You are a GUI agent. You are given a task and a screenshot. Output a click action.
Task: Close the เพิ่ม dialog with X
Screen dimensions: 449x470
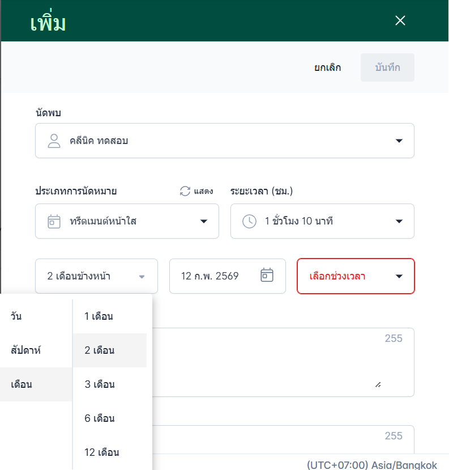pos(400,21)
